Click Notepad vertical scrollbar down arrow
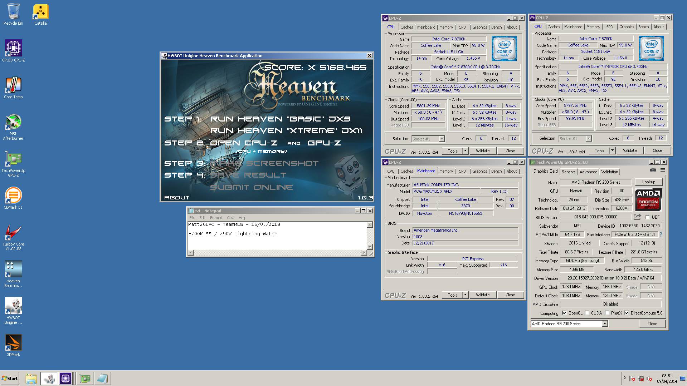 pos(370,247)
